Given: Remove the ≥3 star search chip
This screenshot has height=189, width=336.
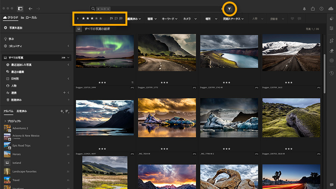Looking at the screenshot, I should (x=108, y=9).
